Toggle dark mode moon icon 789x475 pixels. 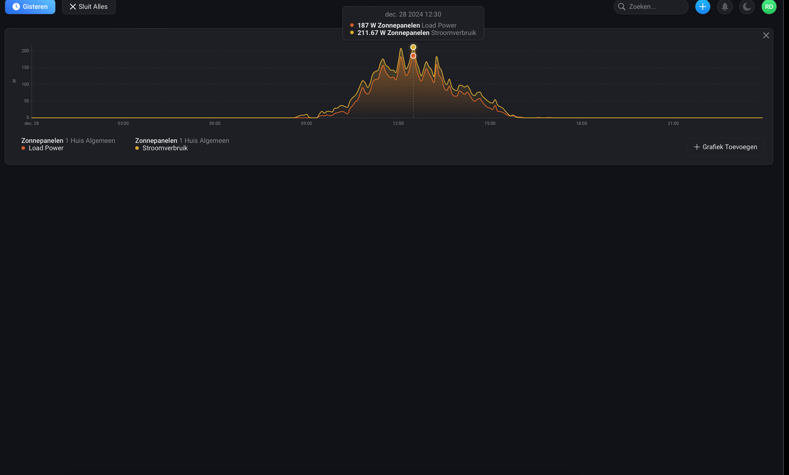click(x=747, y=7)
